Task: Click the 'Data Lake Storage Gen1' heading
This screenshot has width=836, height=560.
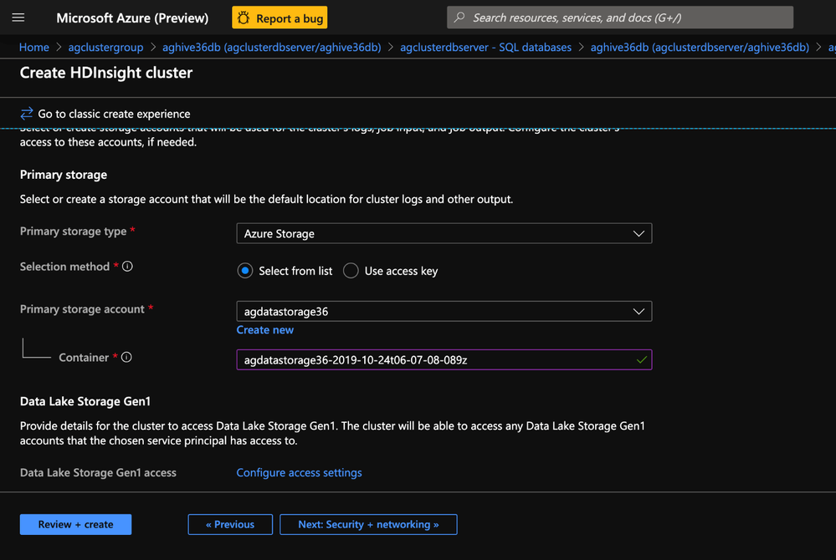Action: (85, 401)
